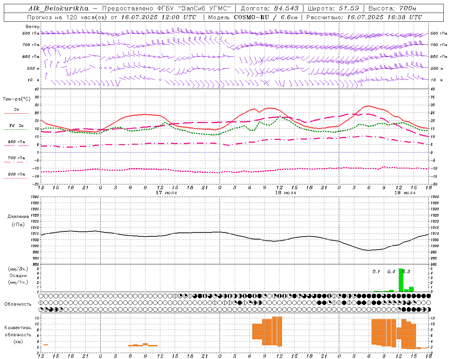The height and width of the screenshot is (359, 449).
Task: Click the '(мм/3ч.)' precipitation unit label
Action: click(18, 269)
